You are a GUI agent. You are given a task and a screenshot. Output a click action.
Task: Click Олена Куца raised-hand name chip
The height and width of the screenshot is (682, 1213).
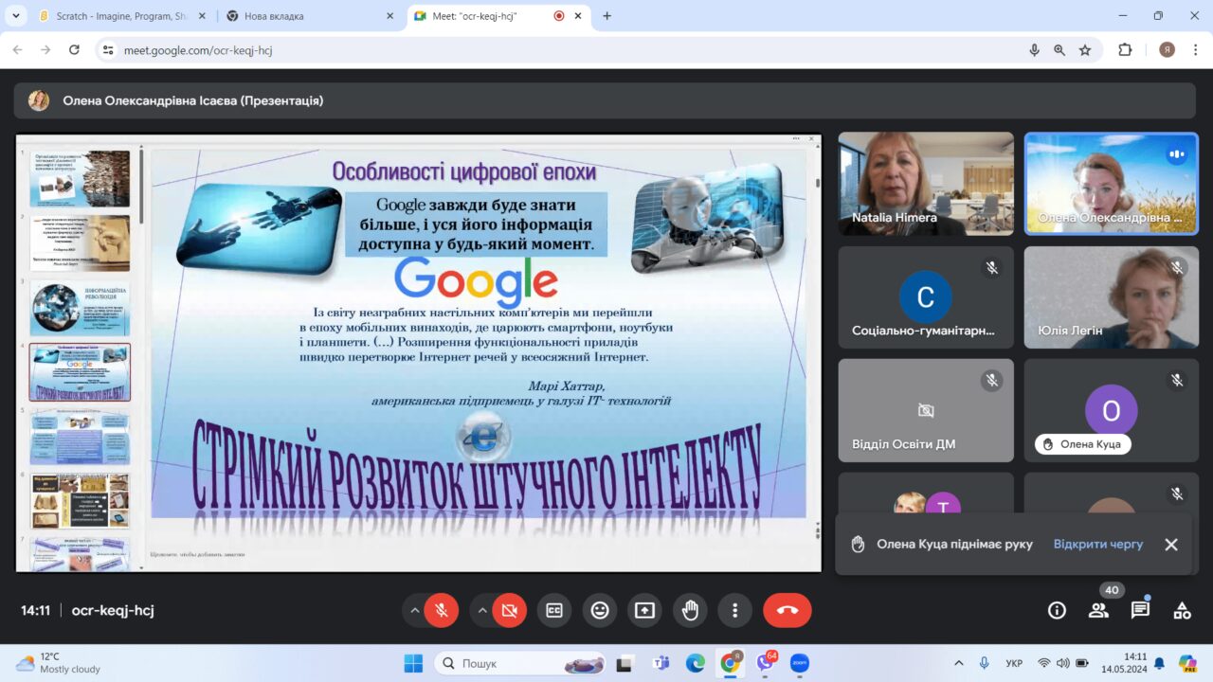pyautogui.click(x=1082, y=444)
